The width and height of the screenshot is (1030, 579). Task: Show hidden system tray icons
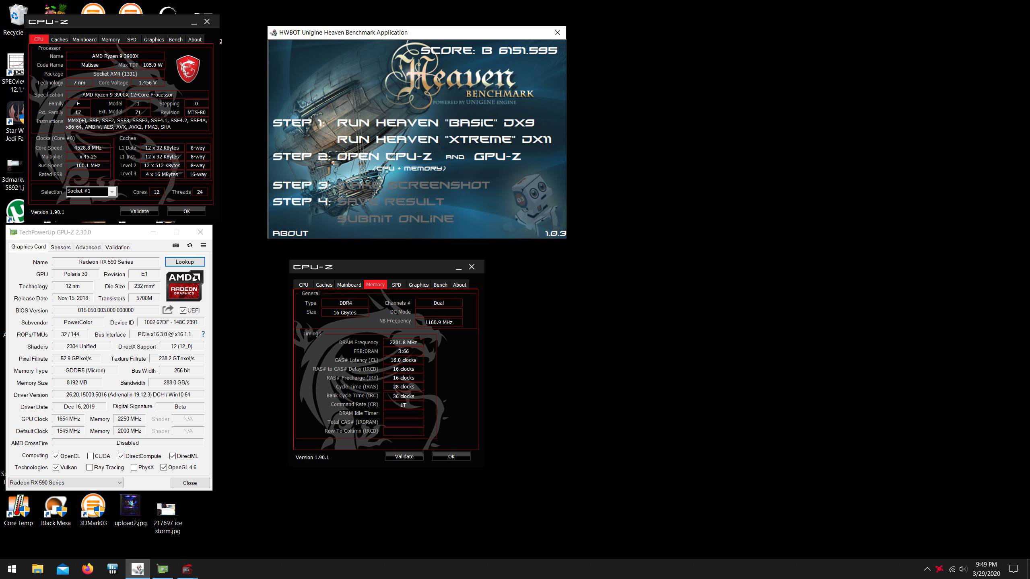coord(927,569)
